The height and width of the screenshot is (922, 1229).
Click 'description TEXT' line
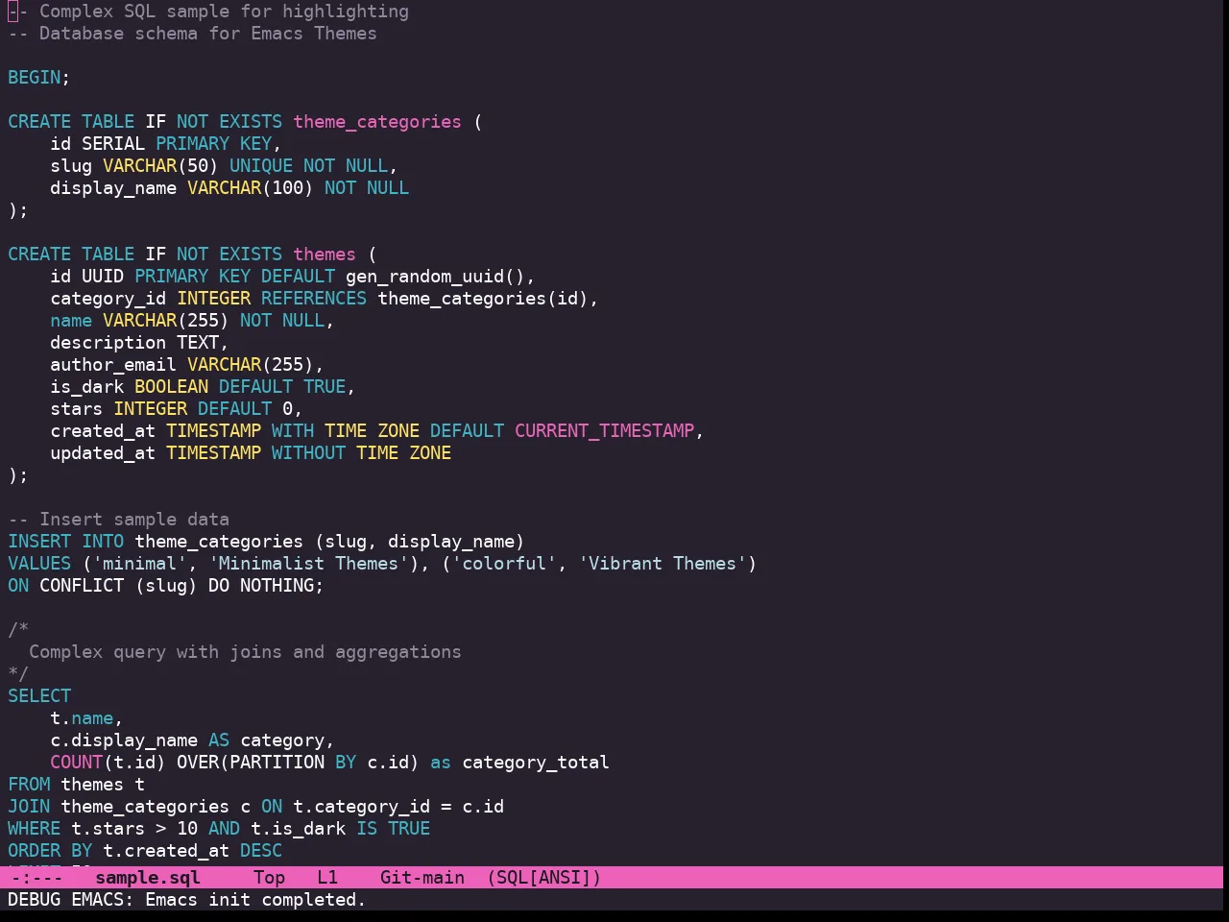[139, 343]
